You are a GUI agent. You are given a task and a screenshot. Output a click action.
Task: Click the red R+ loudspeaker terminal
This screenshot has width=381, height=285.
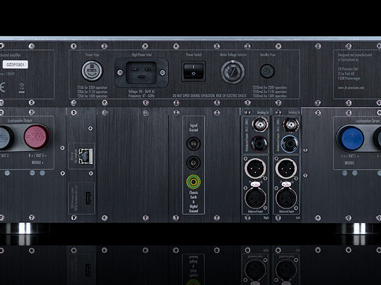click(37, 136)
